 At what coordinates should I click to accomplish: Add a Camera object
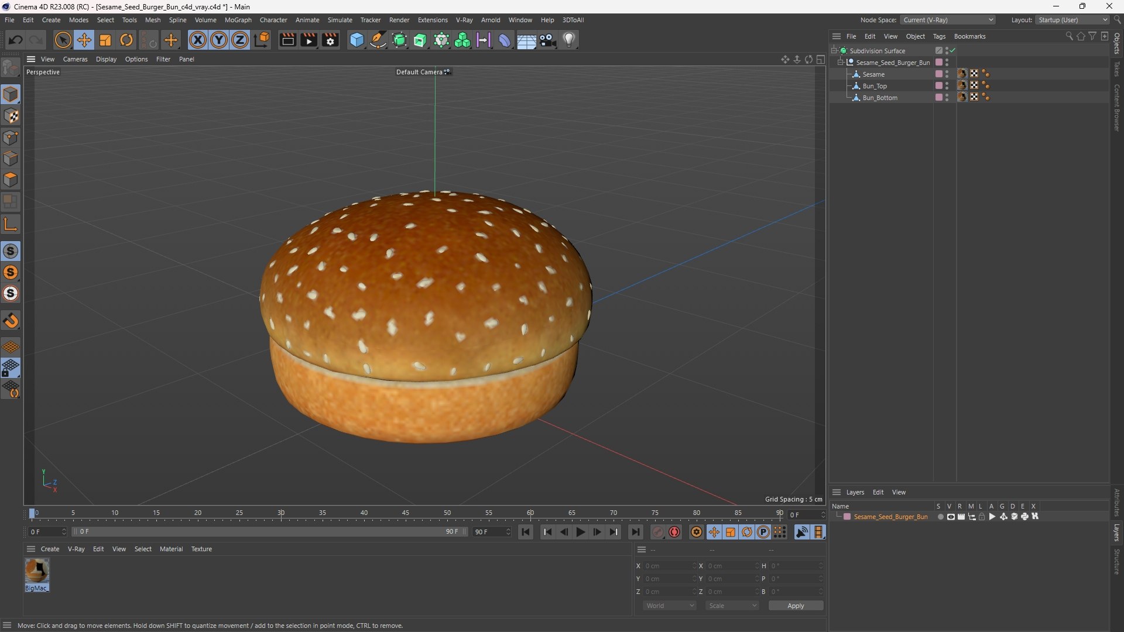tap(548, 40)
